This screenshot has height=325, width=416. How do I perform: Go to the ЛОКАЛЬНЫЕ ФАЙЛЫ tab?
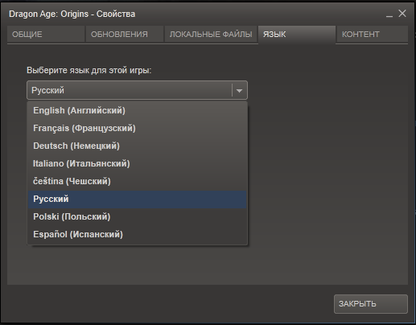coord(211,35)
